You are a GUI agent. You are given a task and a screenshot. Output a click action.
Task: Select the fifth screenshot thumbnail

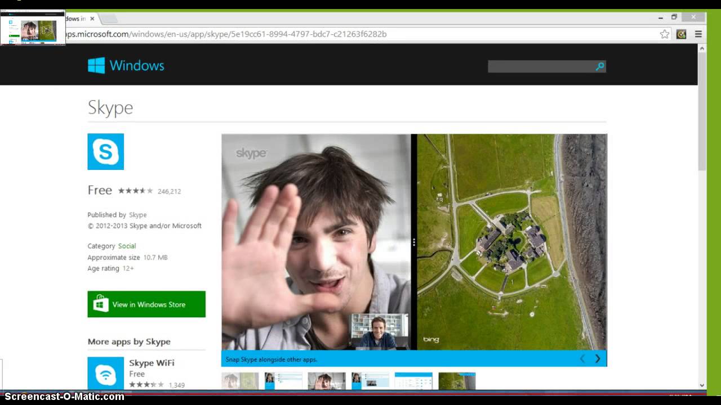[x=413, y=381]
